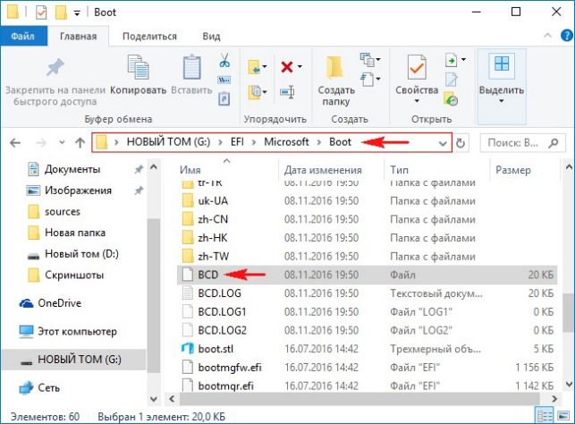575x424 pixels.
Task: Select the BCD.LOG file
Action: coord(367,293)
